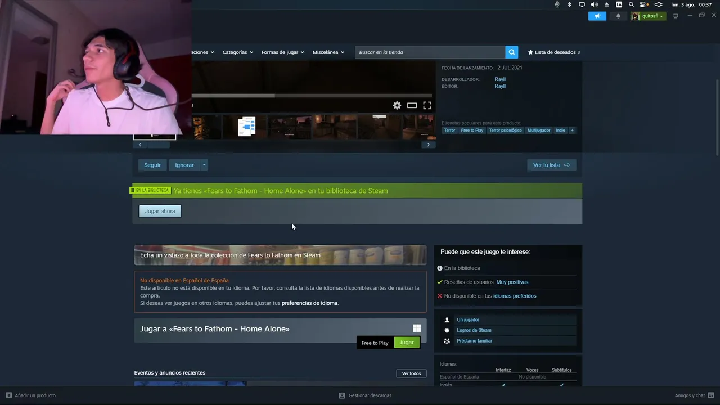This screenshot has height=405, width=720.
Task: Select the Terror tag
Action: 449,130
